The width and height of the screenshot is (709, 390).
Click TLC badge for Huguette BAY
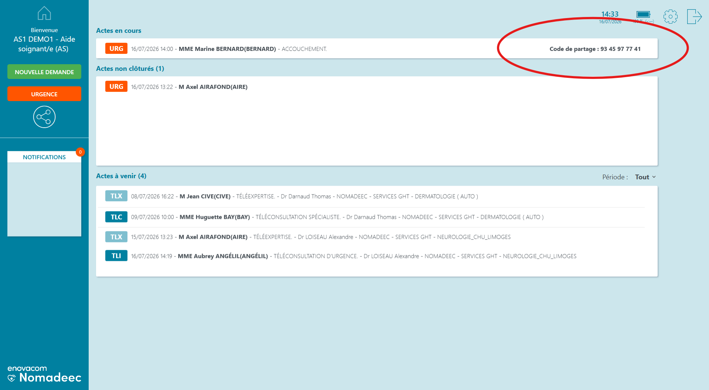[x=116, y=217]
